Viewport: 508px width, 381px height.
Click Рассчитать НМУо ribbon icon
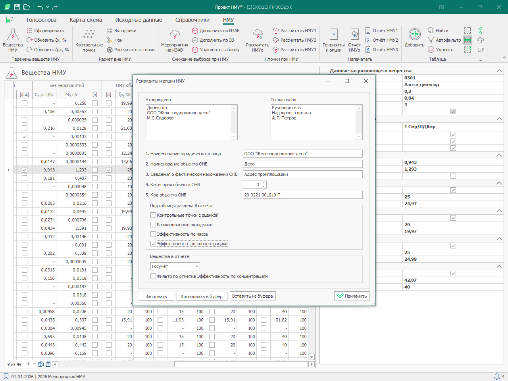click(258, 35)
